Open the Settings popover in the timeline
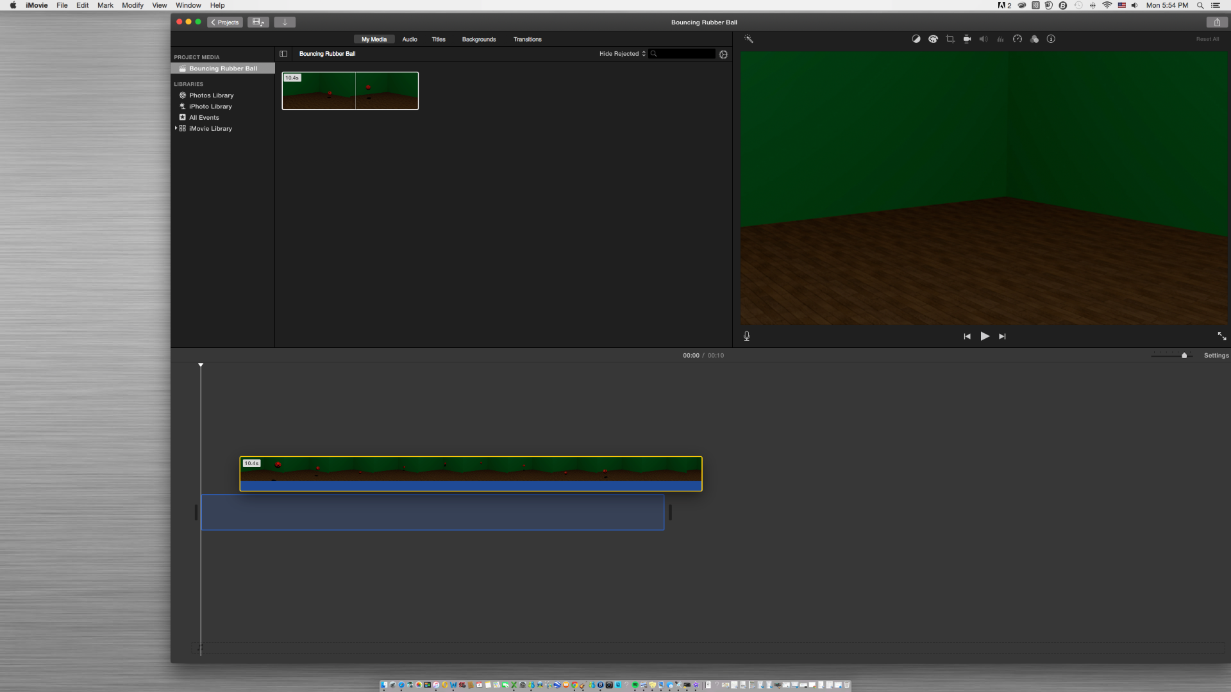 pyautogui.click(x=1216, y=355)
